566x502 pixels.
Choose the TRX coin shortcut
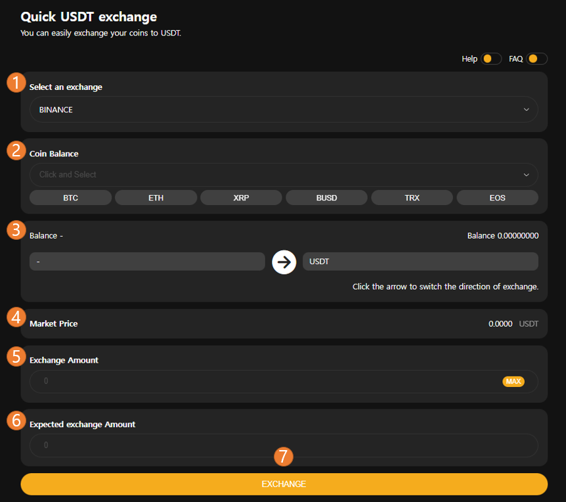[412, 198]
